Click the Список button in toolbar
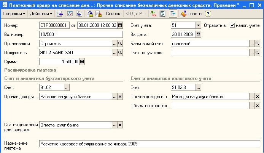This screenshot has height=153, width=264. 113,14
